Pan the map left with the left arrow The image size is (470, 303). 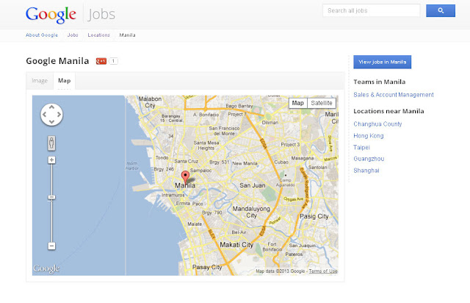pyautogui.click(x=44, y=115)
